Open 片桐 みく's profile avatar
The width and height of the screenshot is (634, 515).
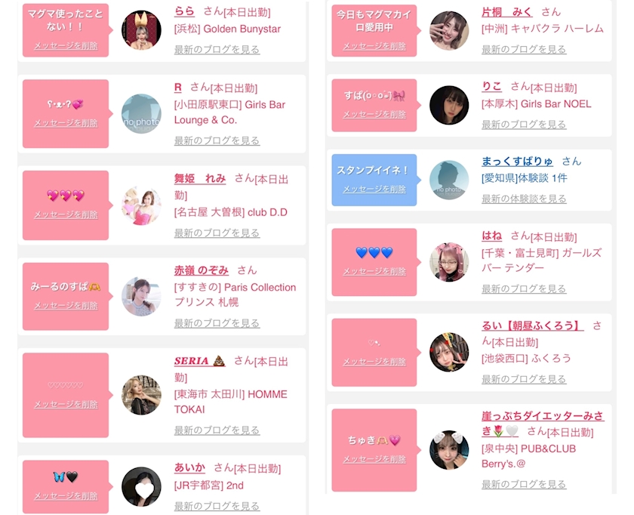[x=449, y=30]
